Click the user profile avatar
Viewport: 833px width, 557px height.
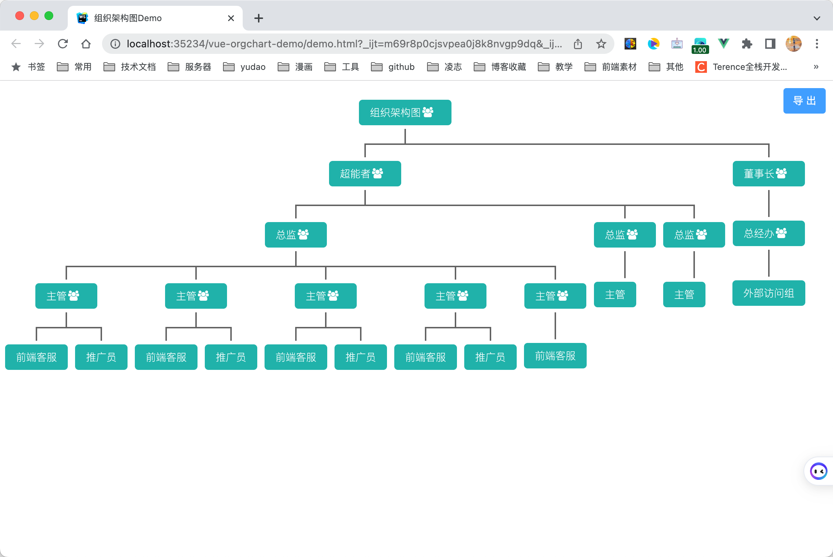[793, 44]
